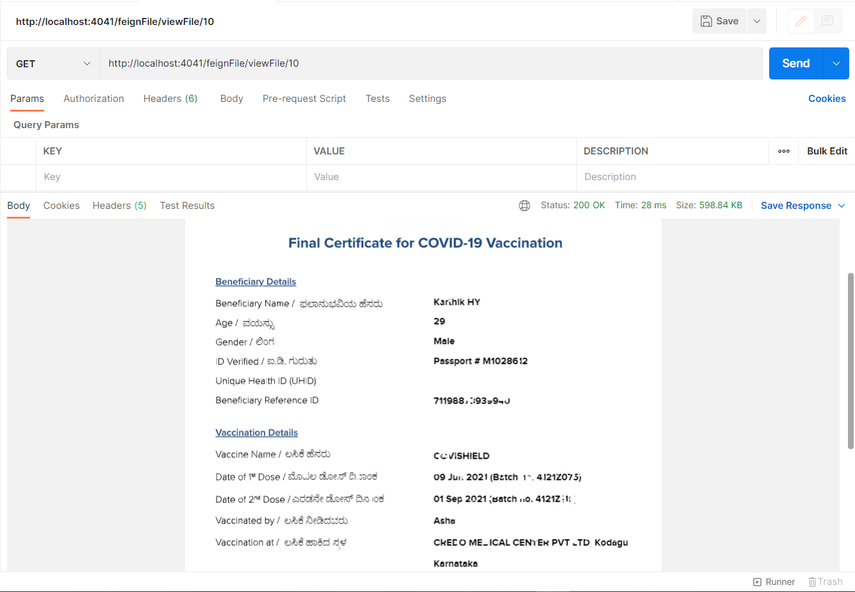This screenshot has height=592, width=855.
Task: Launch the Runner from the status bar
Action: (774, 582)
